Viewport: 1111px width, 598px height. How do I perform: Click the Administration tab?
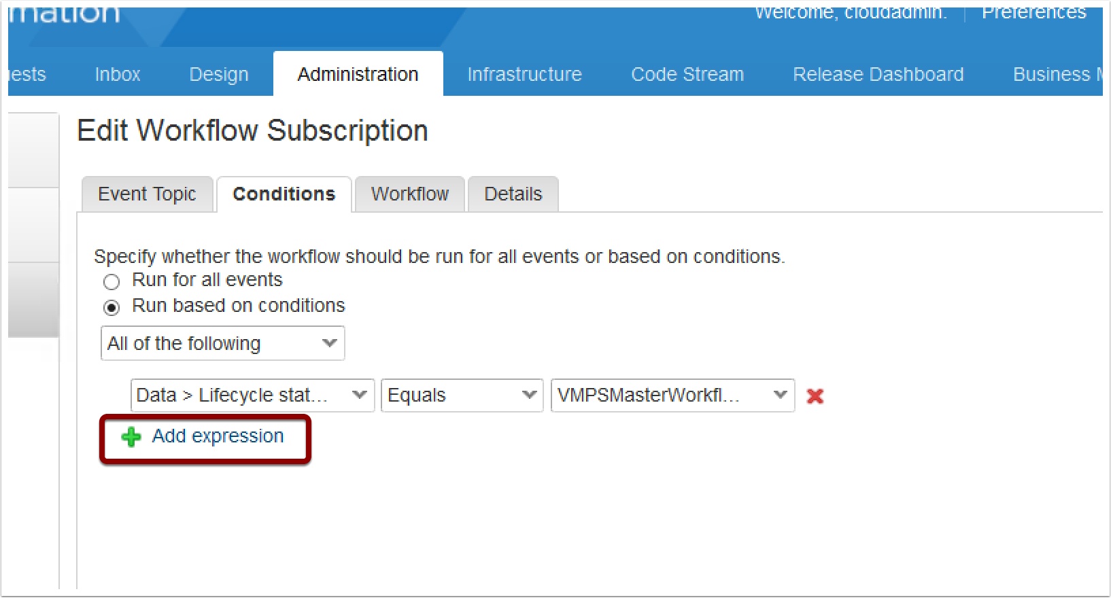358,74
